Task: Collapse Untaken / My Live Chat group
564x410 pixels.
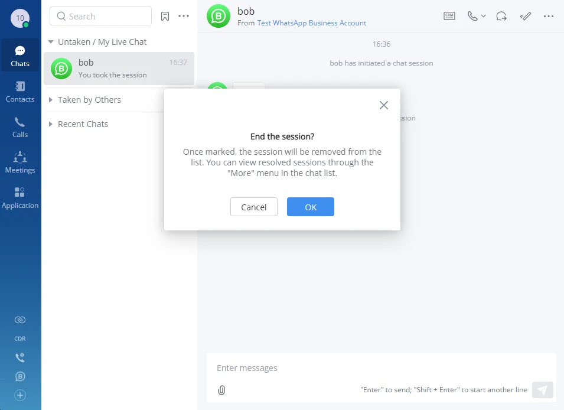Action: [x=51, y=42]
